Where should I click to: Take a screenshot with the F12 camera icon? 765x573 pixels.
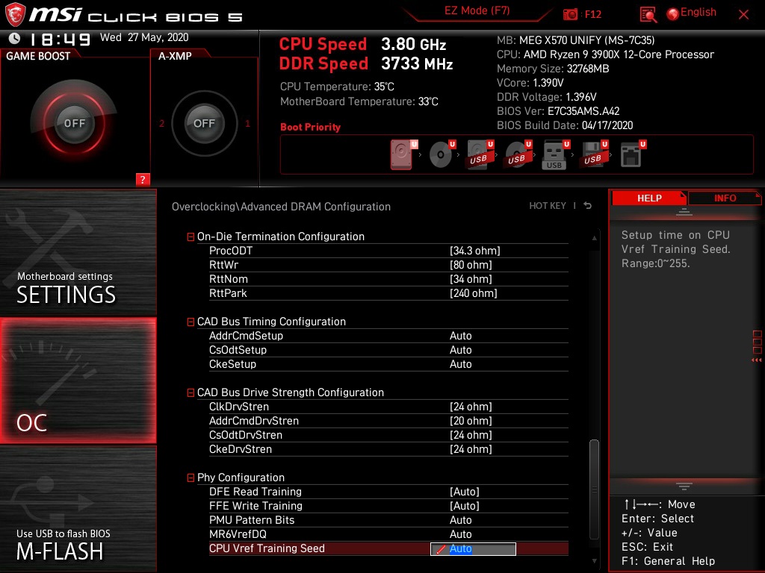[570, 15]
